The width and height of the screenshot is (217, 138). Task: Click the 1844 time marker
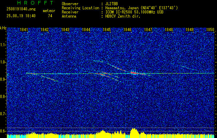coord(86,30)
